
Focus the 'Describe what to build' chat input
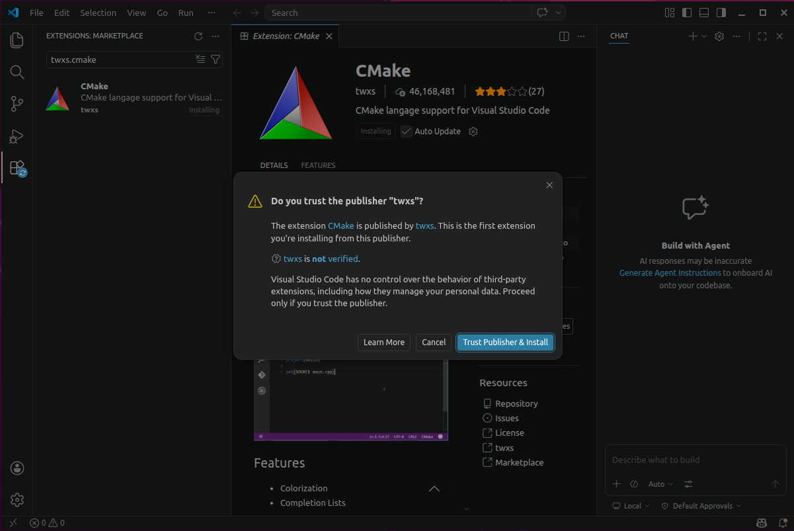tap(695, 460)
